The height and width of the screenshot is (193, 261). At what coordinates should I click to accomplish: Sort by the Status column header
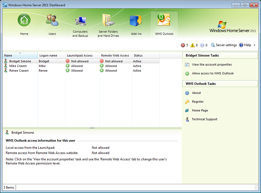pyautogui.click(x=146, y=55)
